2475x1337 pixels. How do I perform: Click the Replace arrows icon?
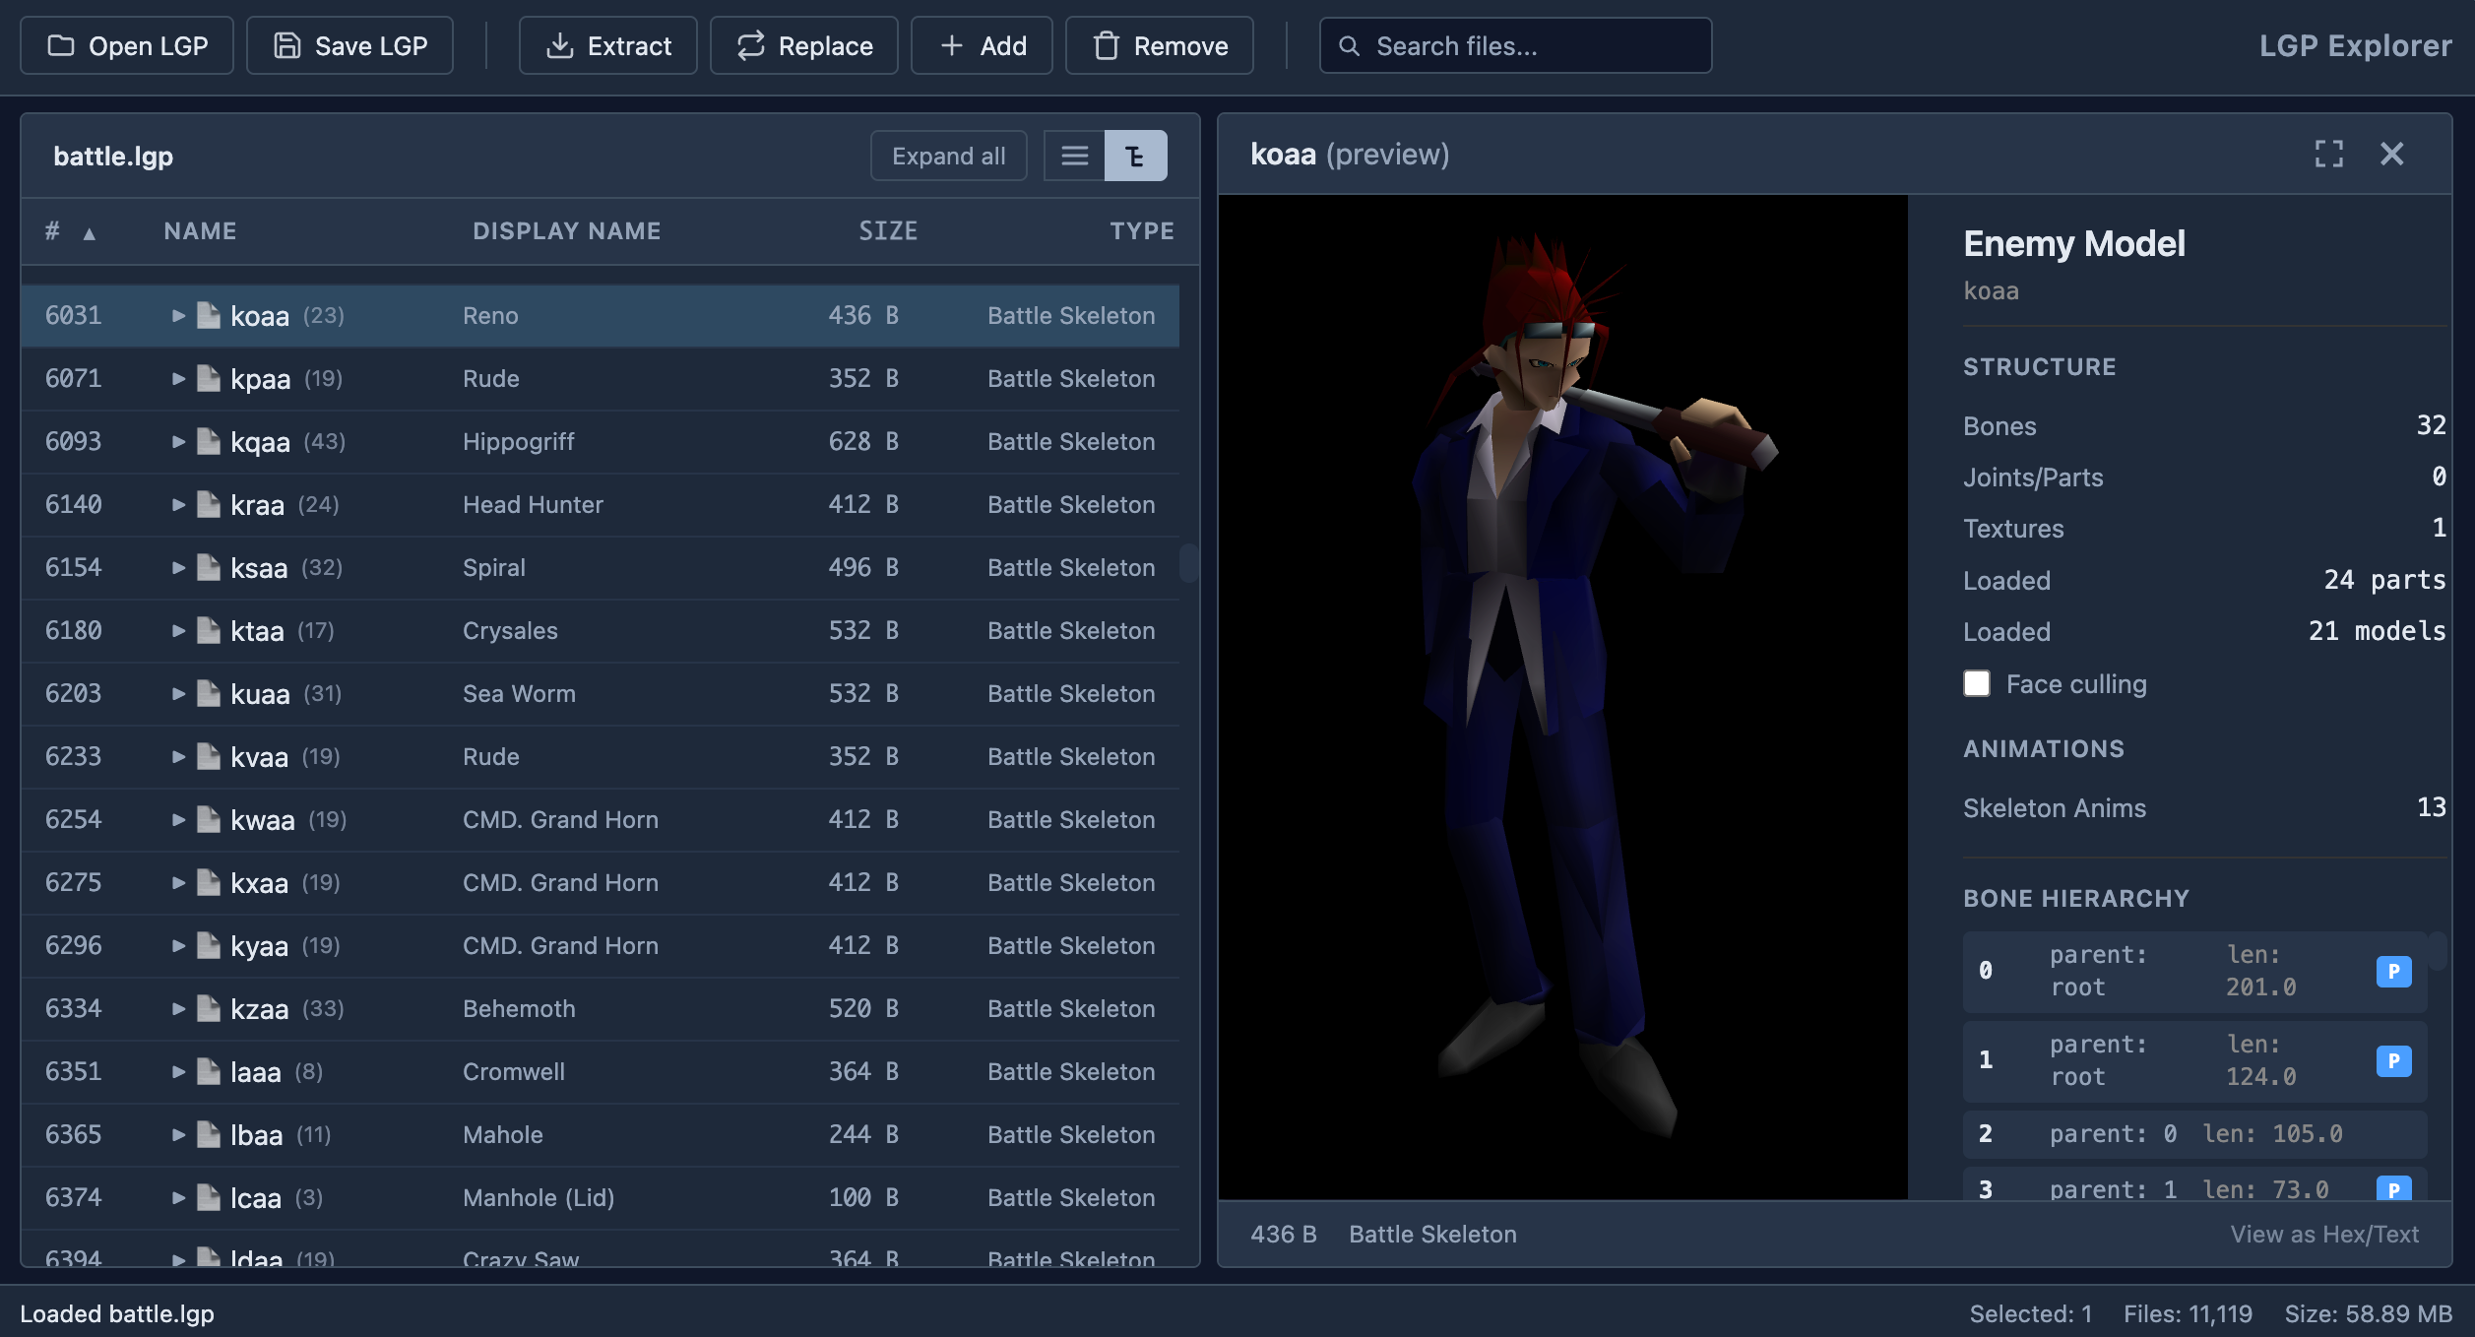(751, 45)
